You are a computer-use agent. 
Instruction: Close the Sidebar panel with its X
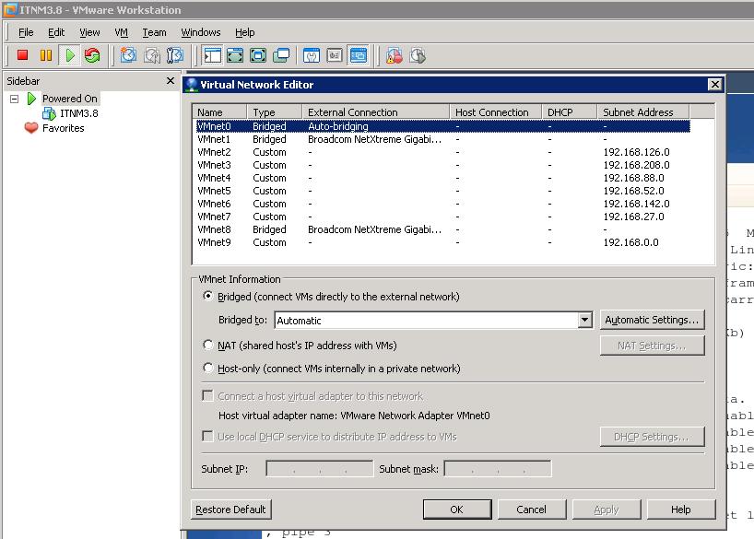(171, 80)
